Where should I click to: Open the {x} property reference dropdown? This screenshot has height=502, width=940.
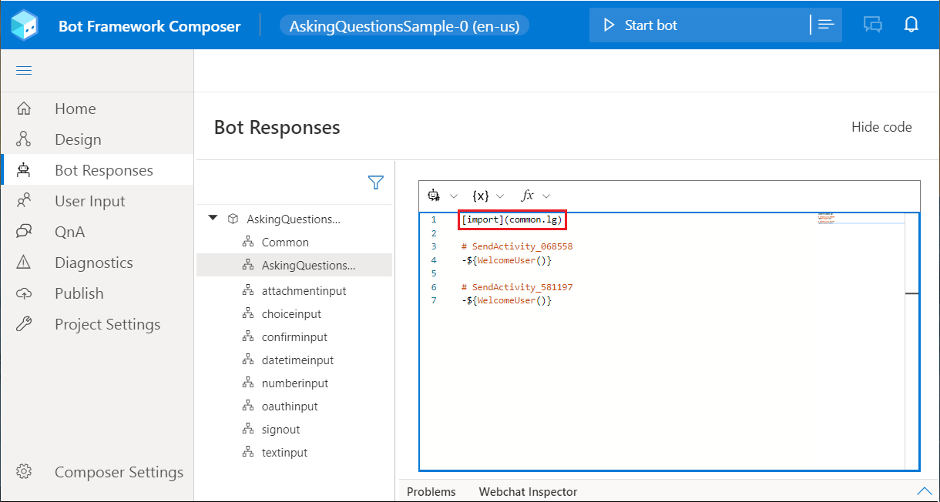pos(488,196)
